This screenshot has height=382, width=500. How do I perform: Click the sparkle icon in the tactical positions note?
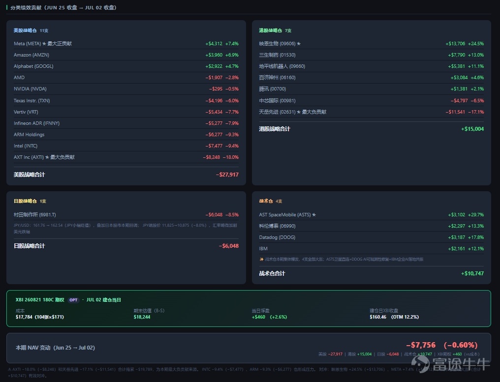pyautogui.click(x=261, y=260)
